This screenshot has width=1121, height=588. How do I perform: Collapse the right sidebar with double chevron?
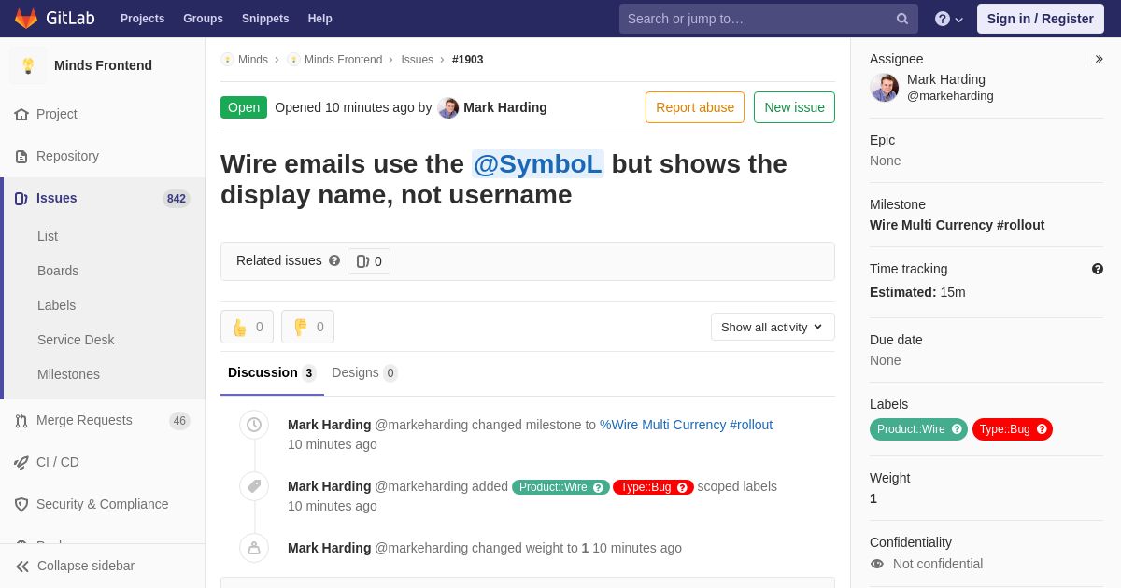1099,59
